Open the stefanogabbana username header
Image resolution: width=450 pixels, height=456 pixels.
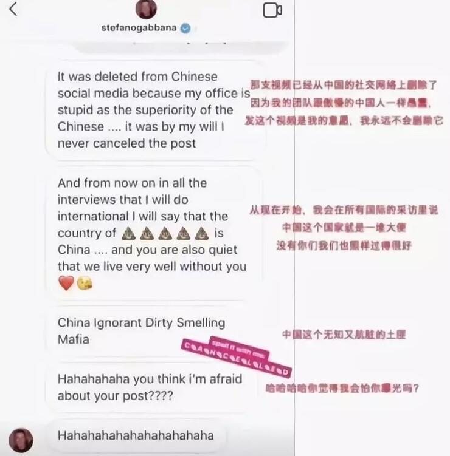139,28
